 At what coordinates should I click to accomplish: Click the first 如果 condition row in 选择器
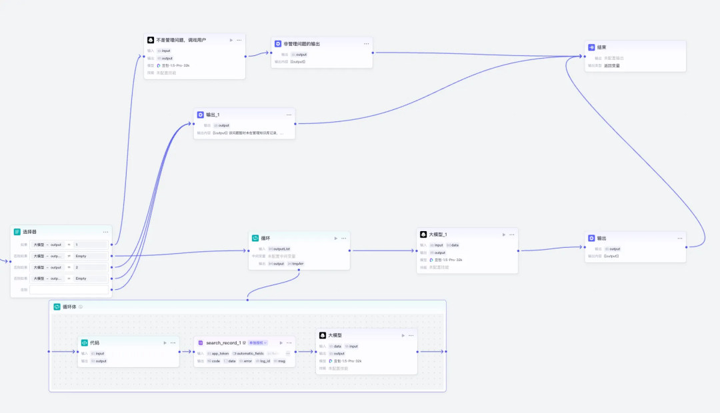point(69,244)
